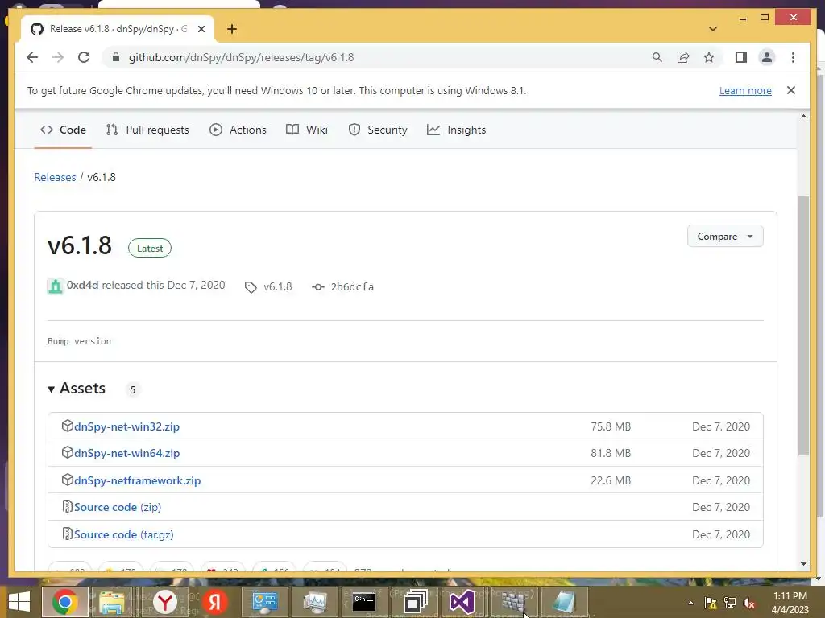Click the scrollbar down arrow
The image size is (825, 618).
coord(803,564)
